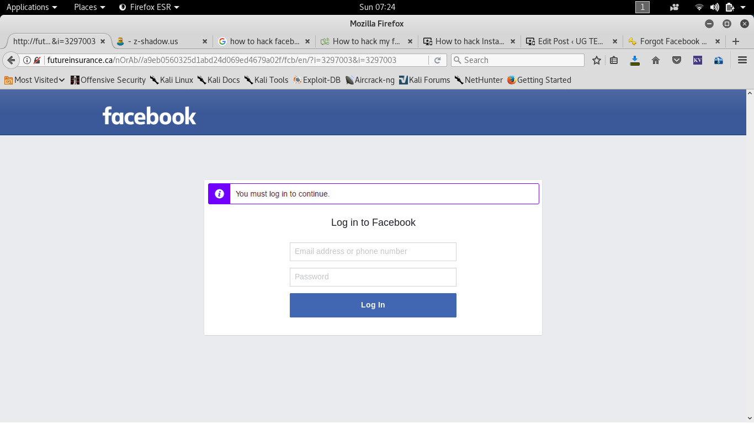Image resolution: width=754 pixels, height=424 pixels.
Task: Open the clock showing Sun 07:24
Action: click(x=377, y=7)
